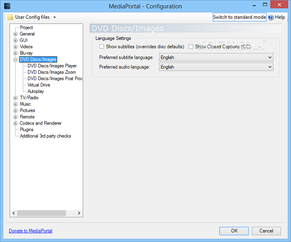Expand the Remote tree node

[16, 117]
